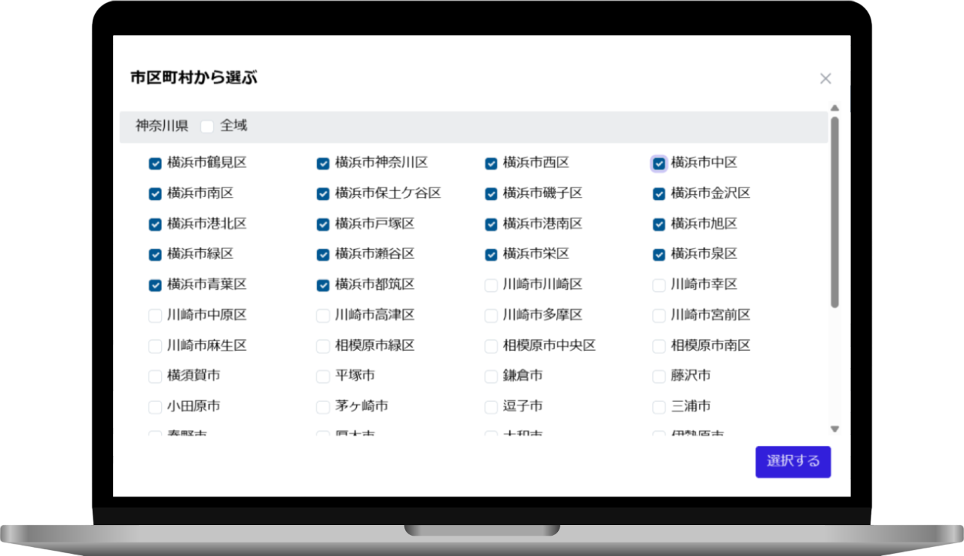Deselect 横浜市神奈川区
964x556 pixels.
click(323, 163)
